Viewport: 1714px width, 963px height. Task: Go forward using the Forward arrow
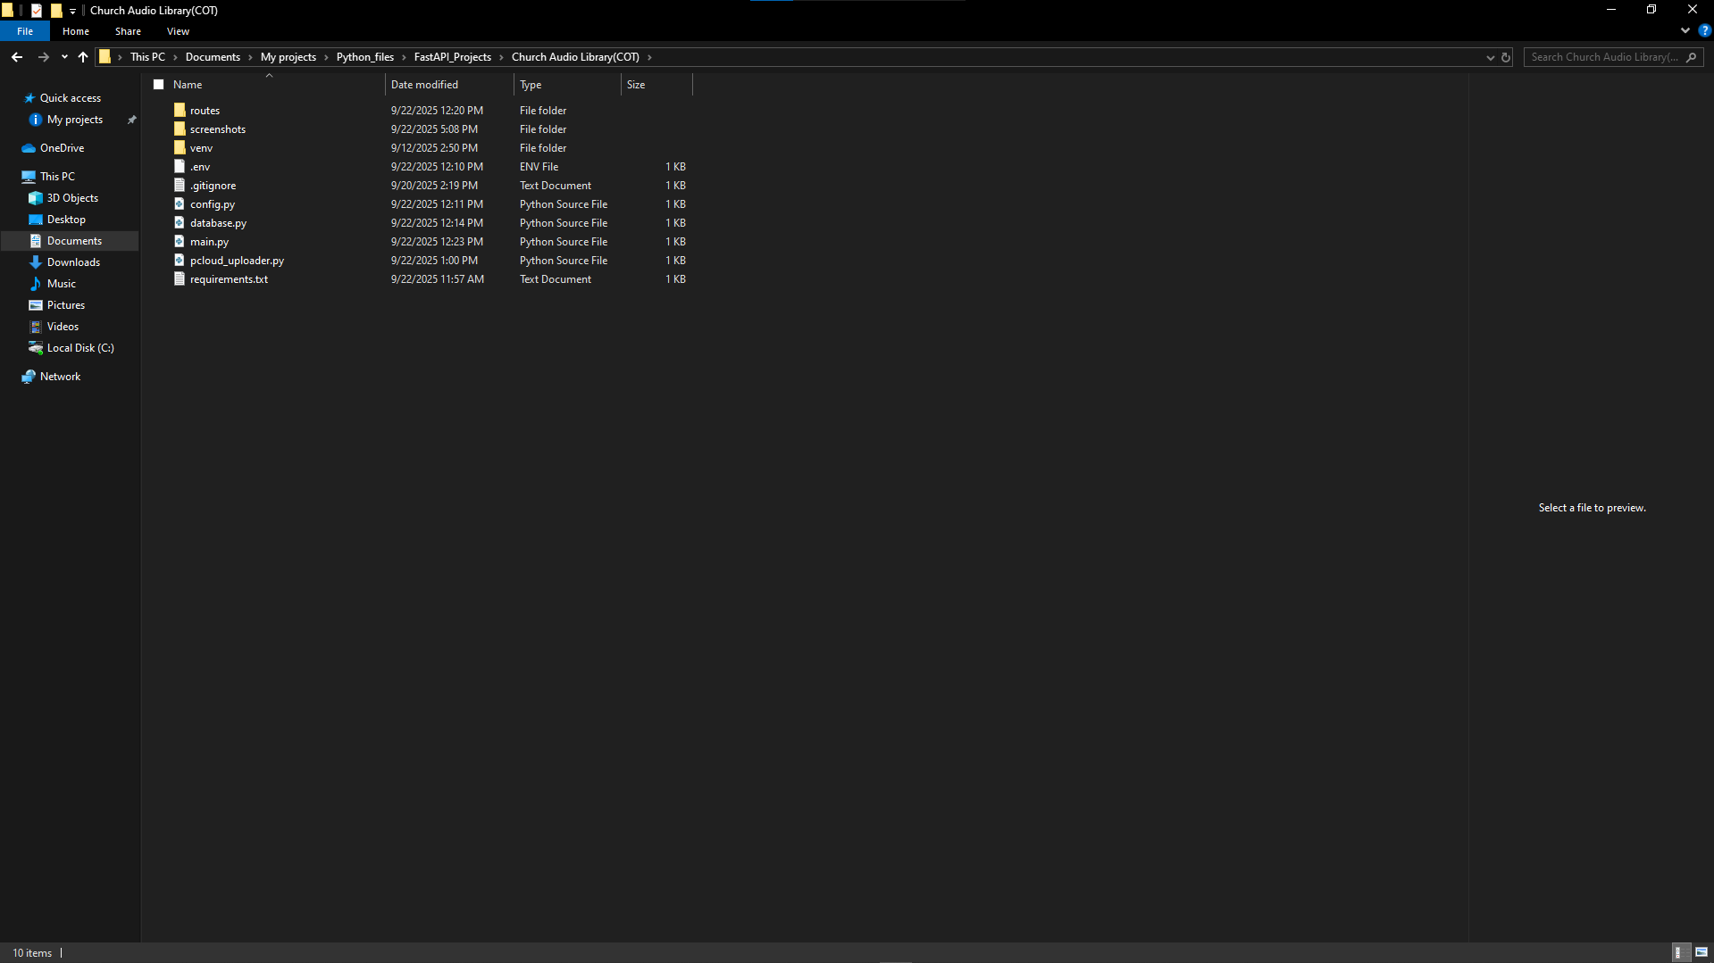click(x=43, y=57)
